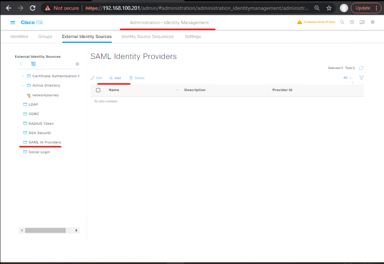Image resolution: width=384 pixels, height=264 pixels.
Task: Select the networkjourney tree item
Action: [45, 95]
